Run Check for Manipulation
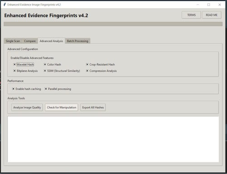Viewport: 227px width, 174px height. click(62, 107)
